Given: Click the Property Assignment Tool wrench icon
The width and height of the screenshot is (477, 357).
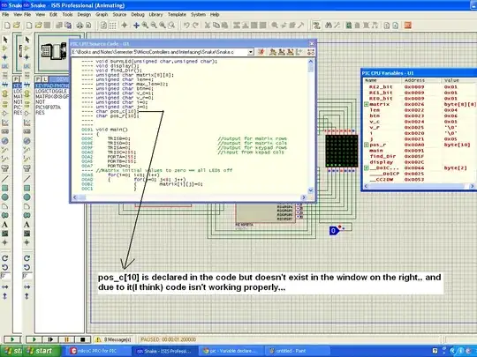Looking at the screenshot, I should (337, 26).
